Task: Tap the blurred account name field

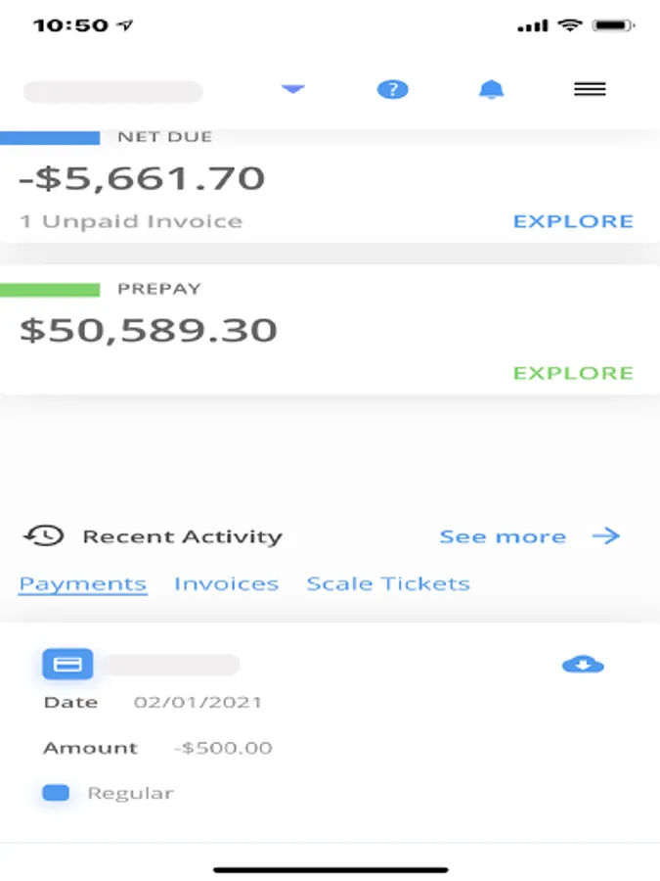Action: tap(112, 92)
